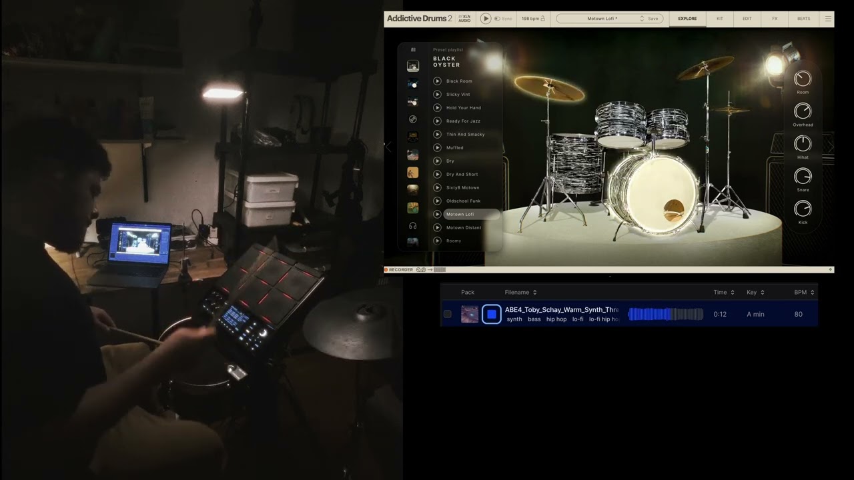
Task: Click the recorder export arrow icon
Action: coord(430,270)
